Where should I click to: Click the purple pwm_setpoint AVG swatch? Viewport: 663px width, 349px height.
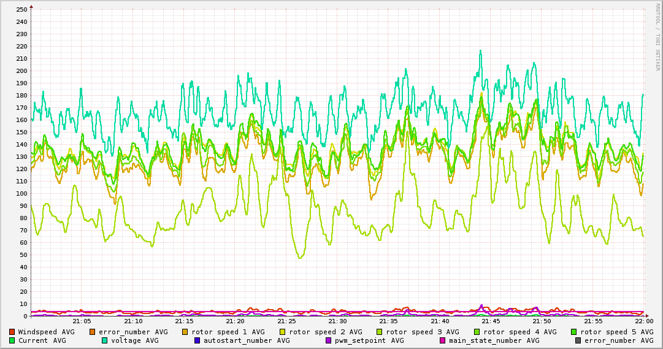pos(329,340)
